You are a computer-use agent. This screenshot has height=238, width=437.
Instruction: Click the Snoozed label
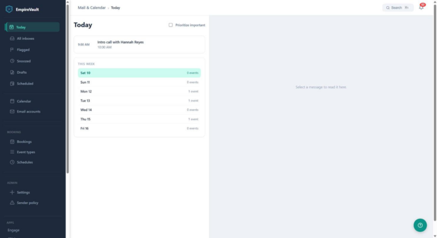tap(24, 61)
